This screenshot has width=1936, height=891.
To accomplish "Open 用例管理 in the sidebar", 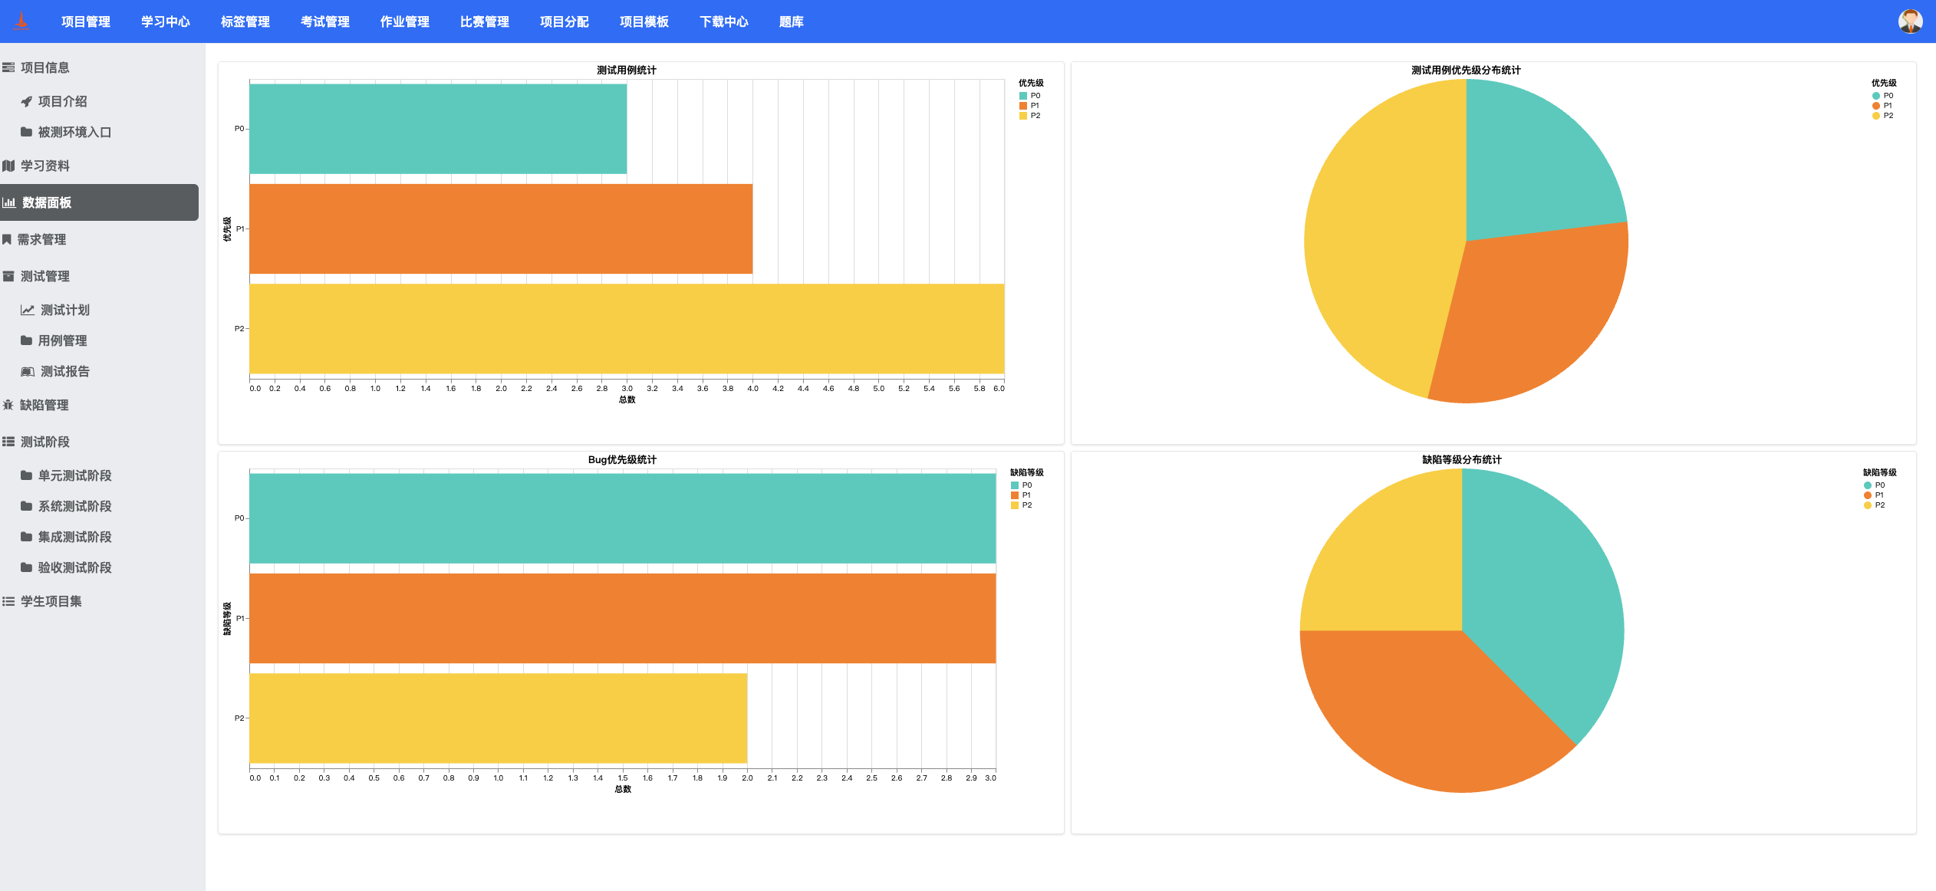I will [62, 340].
